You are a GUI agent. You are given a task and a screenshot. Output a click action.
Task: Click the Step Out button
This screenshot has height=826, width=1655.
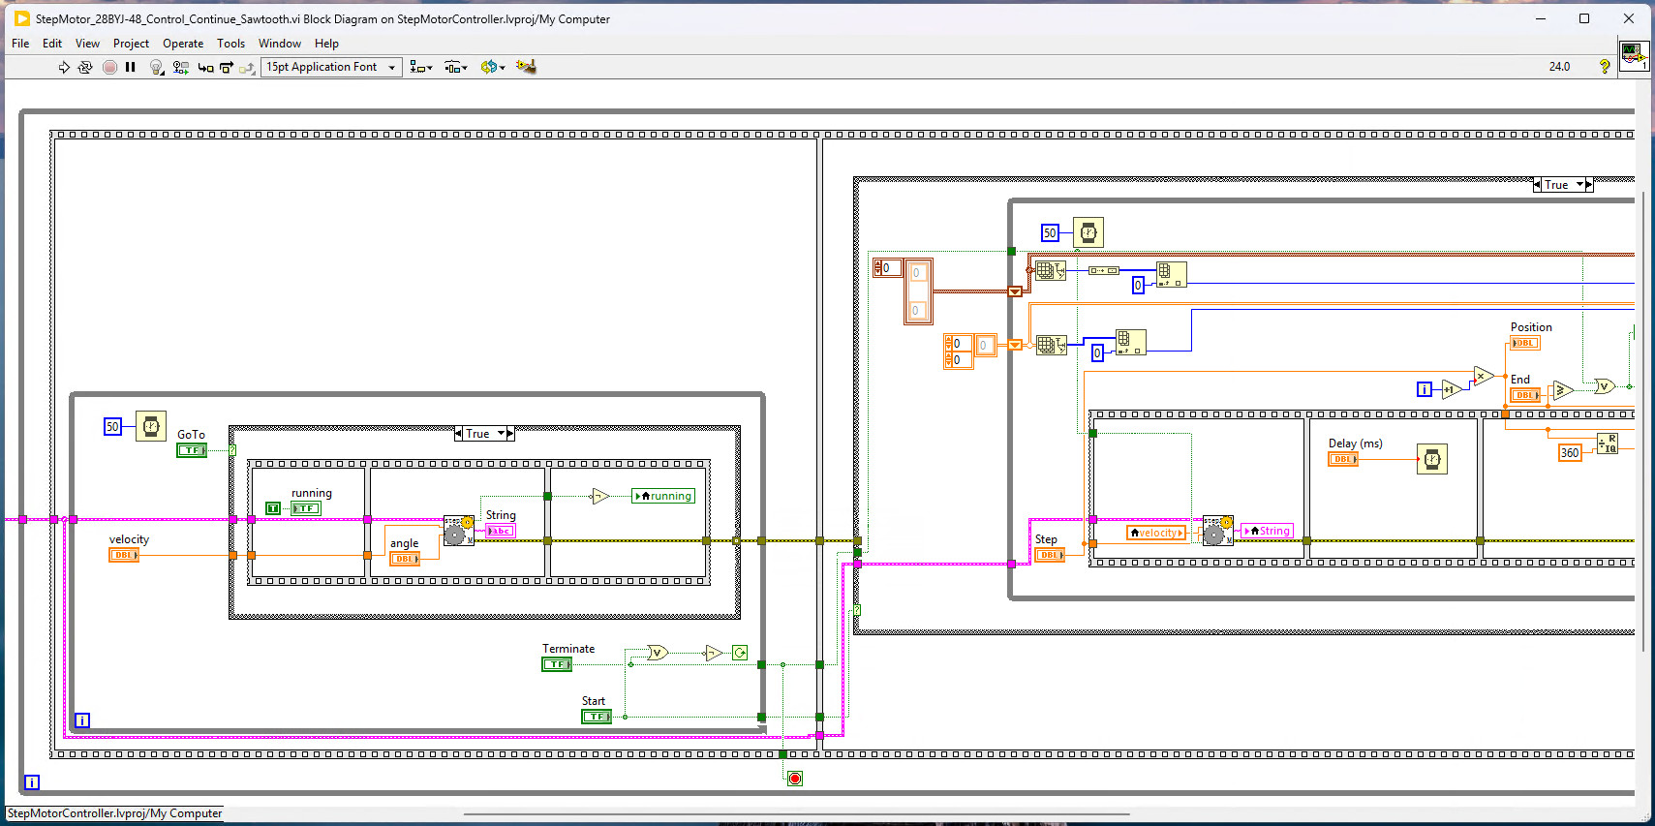(247, 67)
